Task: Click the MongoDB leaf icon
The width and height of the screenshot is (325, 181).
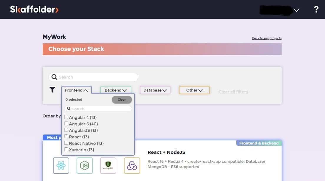Action: pyautogui.click(x=108, y=165)
